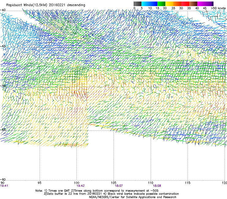Click the cyan 5-10 knots legend swatch
The height and width of the screenshot is (199, 227).
pyautogui.click(x=145, y=4)
